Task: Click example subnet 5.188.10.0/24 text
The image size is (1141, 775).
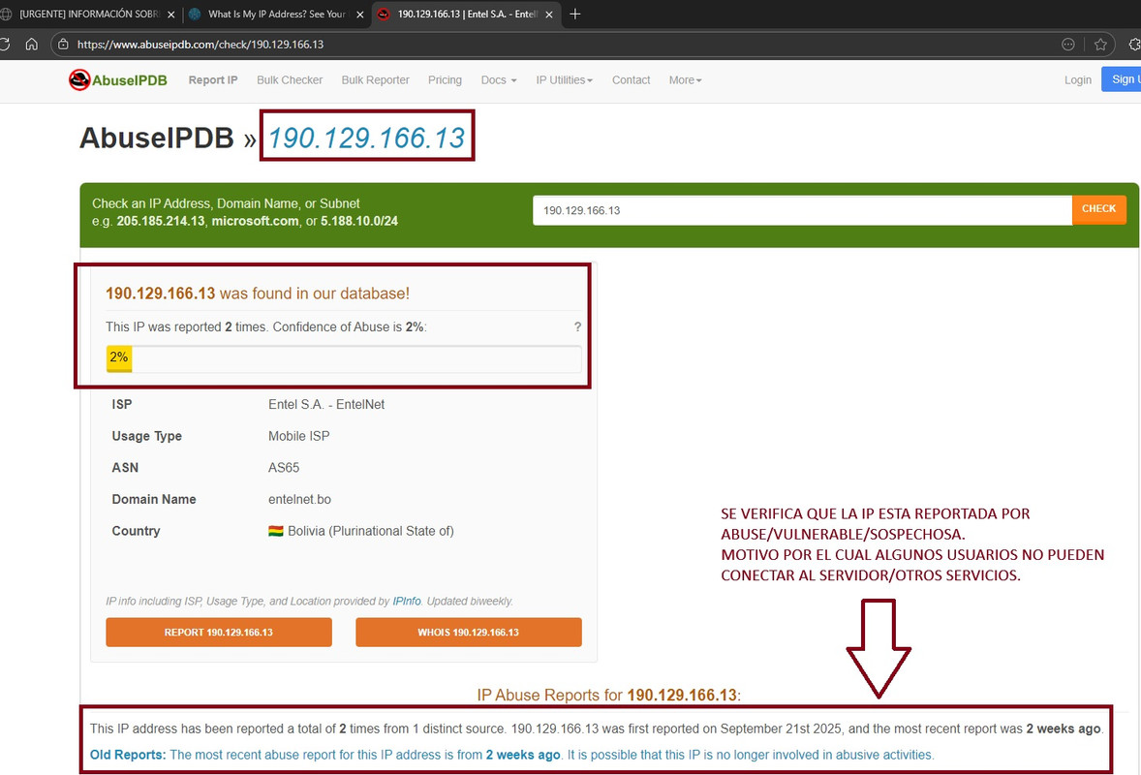Action: [x=358, y=221]
